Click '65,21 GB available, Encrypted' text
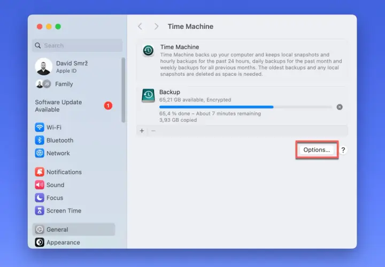 point(195,100)
